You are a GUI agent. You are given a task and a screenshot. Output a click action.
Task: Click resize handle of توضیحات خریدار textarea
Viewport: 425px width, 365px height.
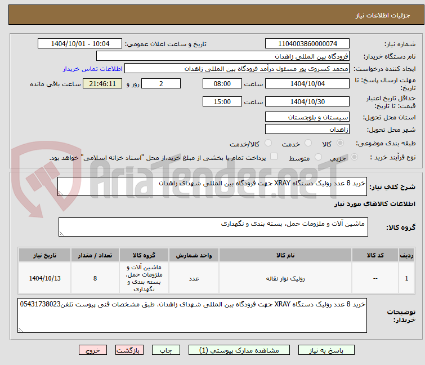tap(20, 330)
